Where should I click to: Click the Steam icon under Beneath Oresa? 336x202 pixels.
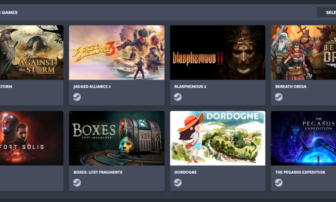(279, 97)
